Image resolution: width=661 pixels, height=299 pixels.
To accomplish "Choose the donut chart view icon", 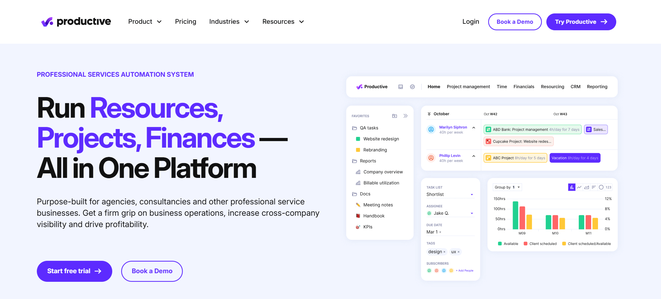I will (601, 187).
